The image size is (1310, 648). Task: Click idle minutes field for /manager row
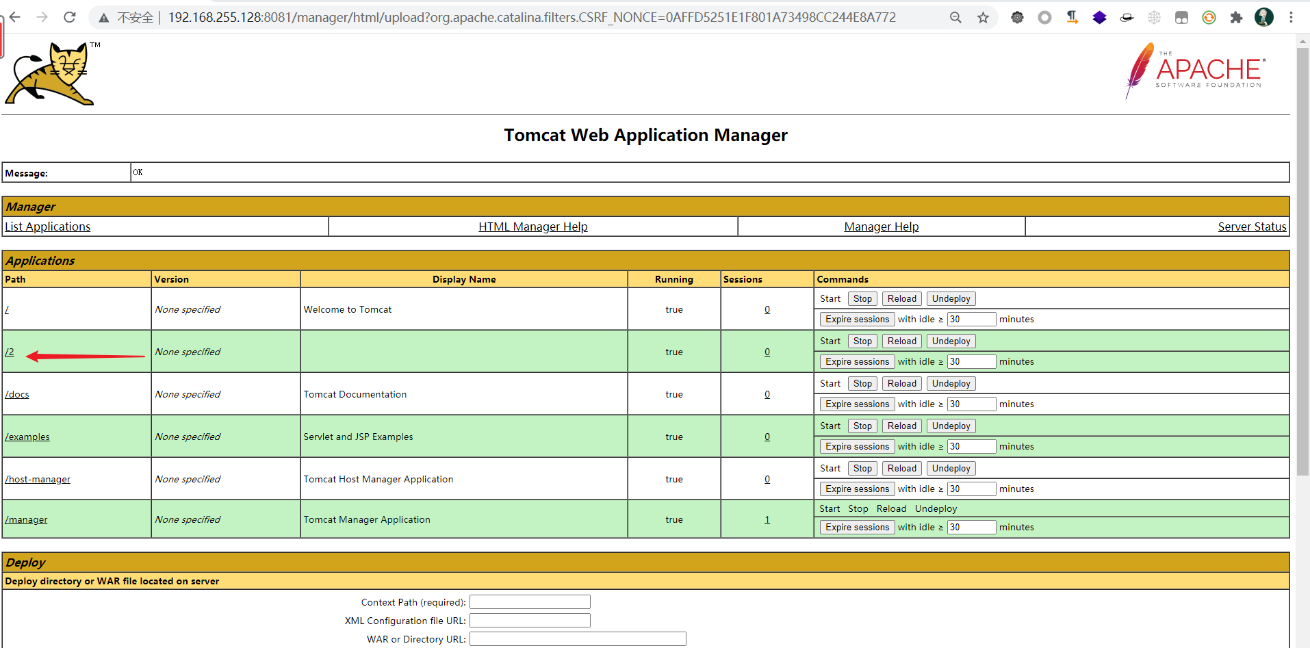[971, 527]
